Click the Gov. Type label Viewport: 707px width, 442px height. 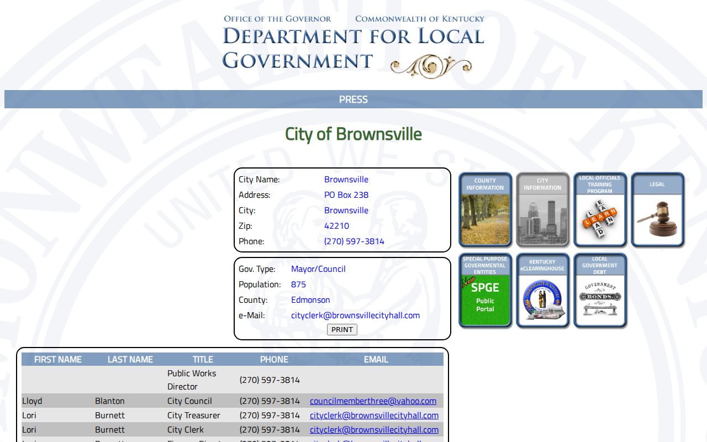click(257, 269)
